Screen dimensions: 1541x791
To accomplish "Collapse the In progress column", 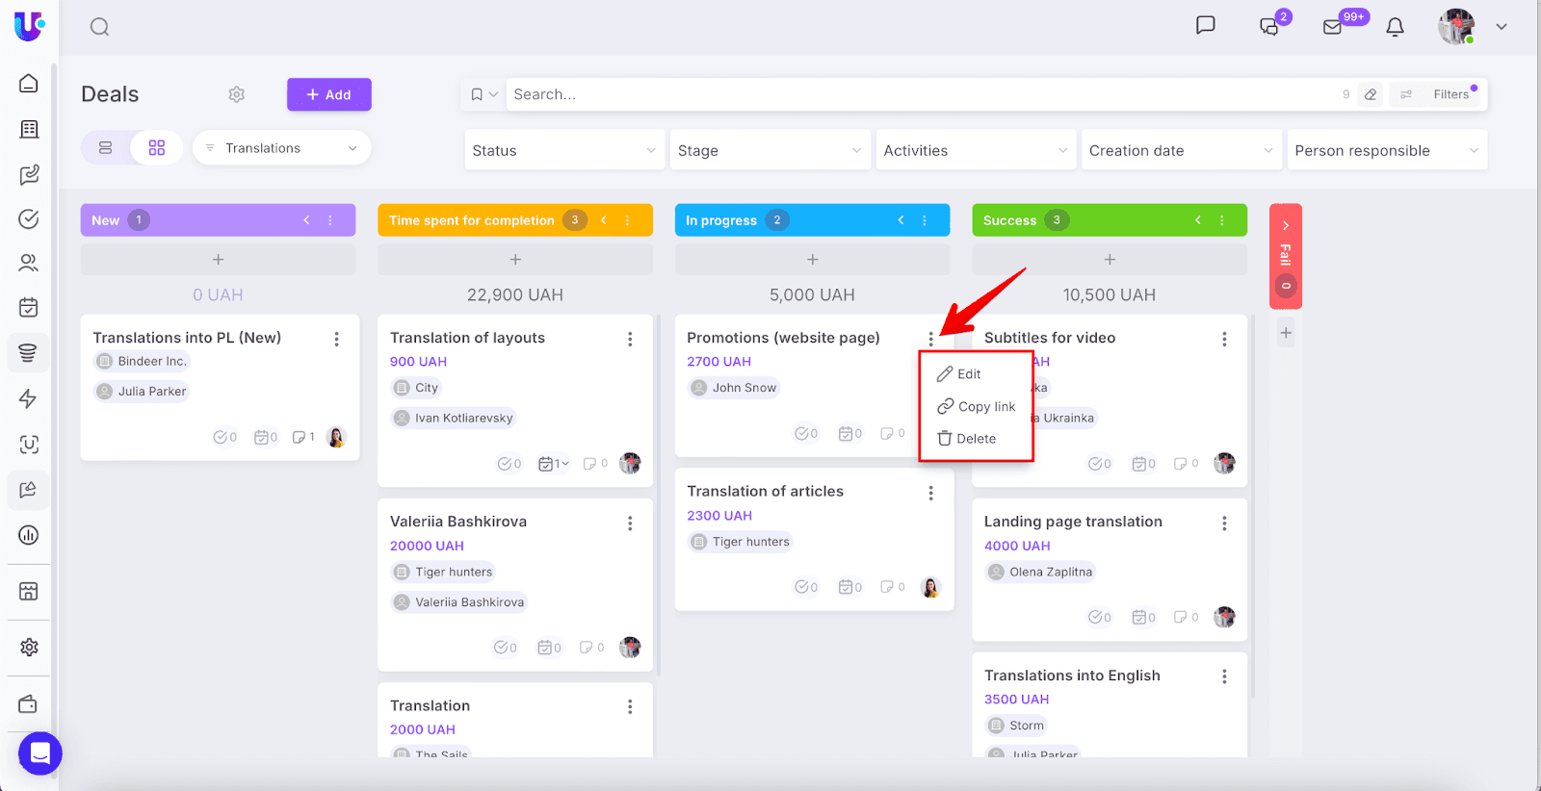I will (x=901, y=220).
